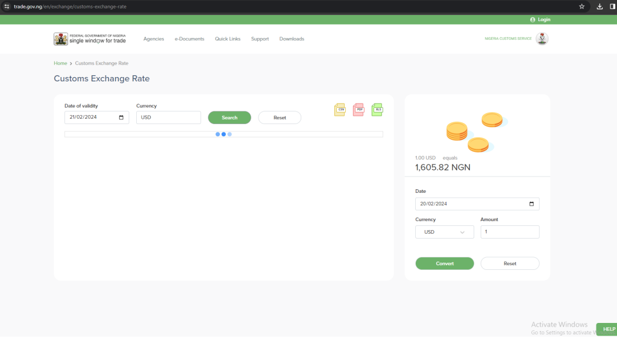Go to Home via breadcrumb link
Viewport: 617px width, 338px height.
60,63
